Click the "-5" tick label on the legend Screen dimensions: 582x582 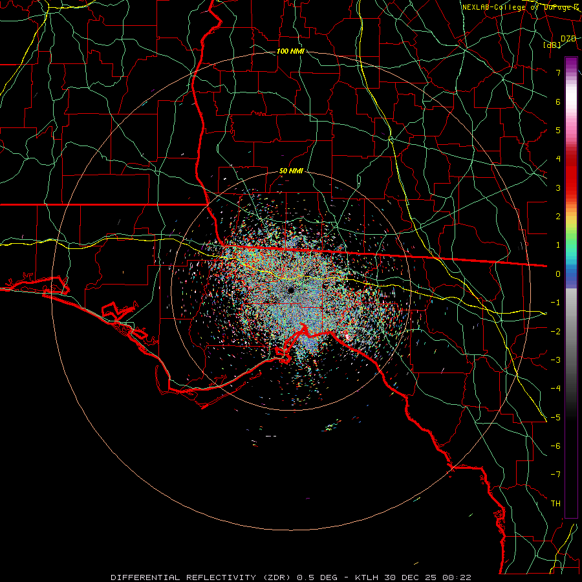pyautogui.click(x=555, y=418)
